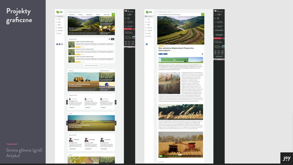Screen dimensions: 293x165
Task: Click the show all articles button
Action: (91, 65)
